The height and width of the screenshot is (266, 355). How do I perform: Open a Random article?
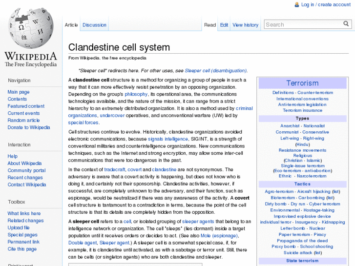[23, 120]
